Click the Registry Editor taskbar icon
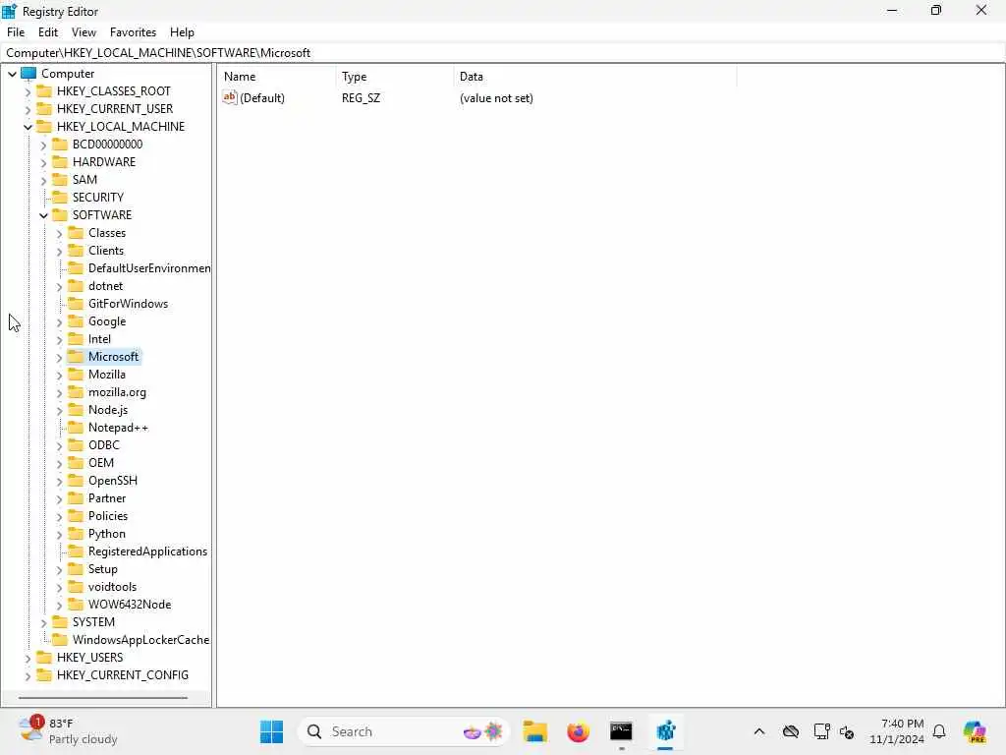Screen dimensions: 1006x755 [x=665, y=731]
